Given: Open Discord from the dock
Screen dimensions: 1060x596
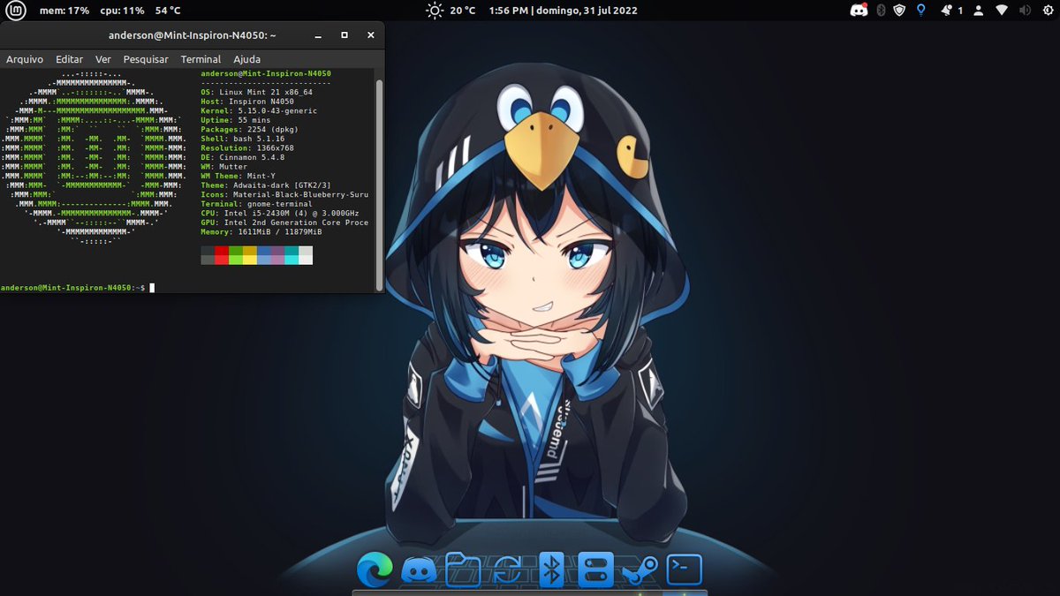Looking at the screenshot, I should [x=417, y=570].
